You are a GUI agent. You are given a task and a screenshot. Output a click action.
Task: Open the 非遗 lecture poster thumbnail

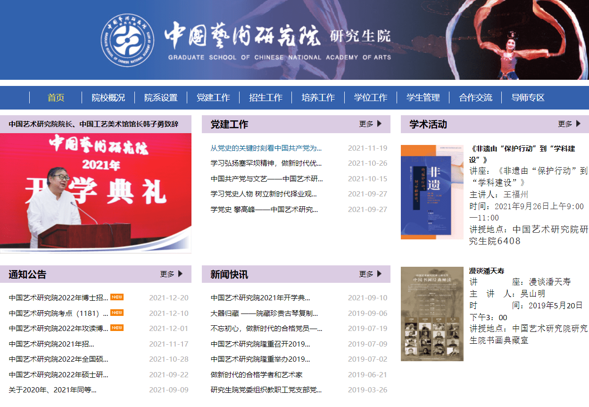point(432,192)
